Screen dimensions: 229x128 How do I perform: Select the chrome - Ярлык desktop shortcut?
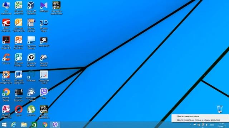[6, 95]
